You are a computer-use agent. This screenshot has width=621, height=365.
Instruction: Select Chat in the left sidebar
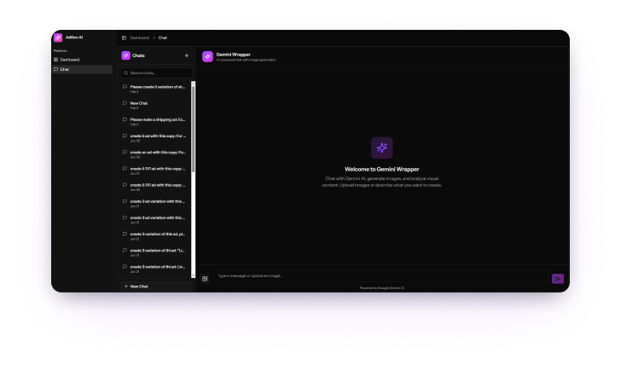(x=64, y=69)
